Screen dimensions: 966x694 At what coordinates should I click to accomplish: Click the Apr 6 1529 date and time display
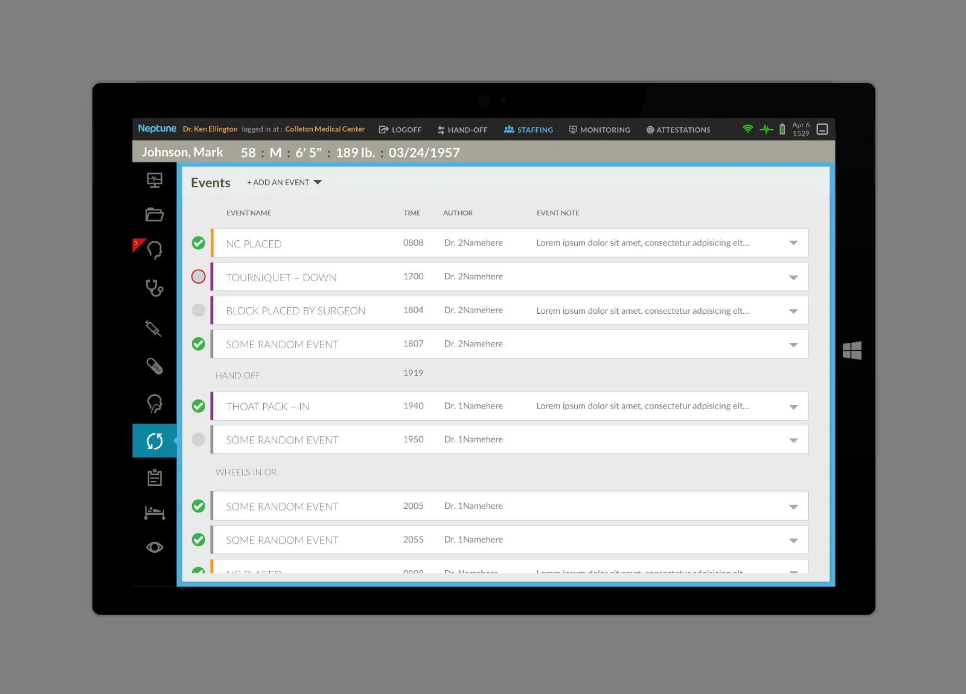click(801, 129)
